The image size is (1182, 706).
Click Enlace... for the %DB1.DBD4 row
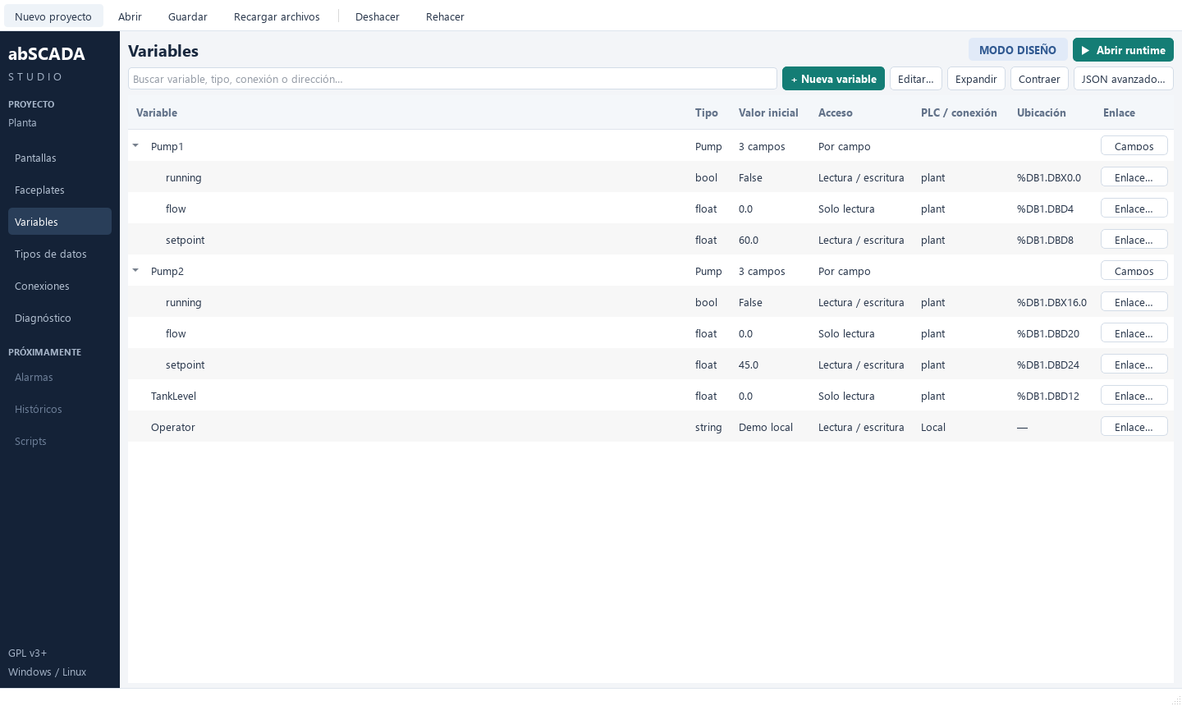[1134, 209]
